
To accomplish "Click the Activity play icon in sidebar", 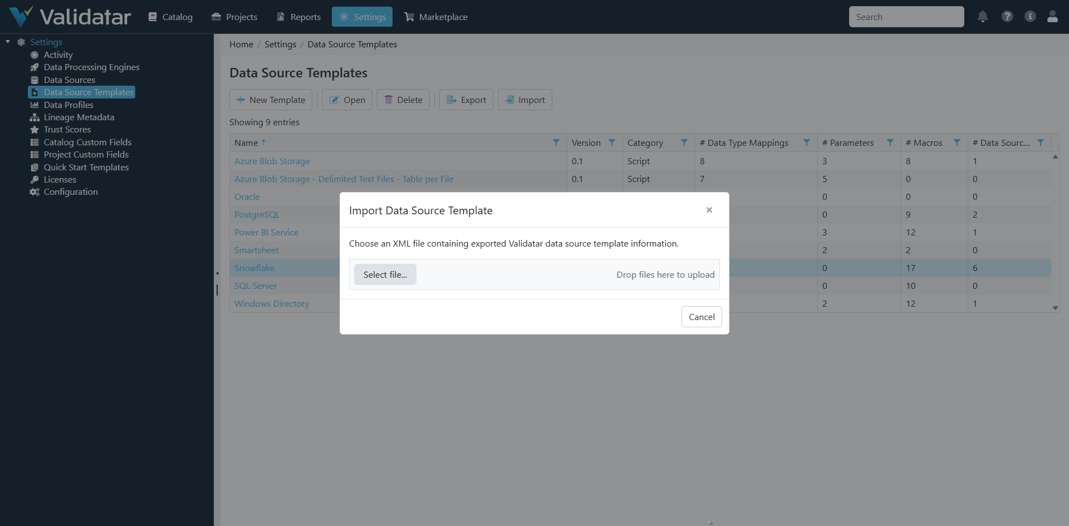I will click(x=35, y=55).
